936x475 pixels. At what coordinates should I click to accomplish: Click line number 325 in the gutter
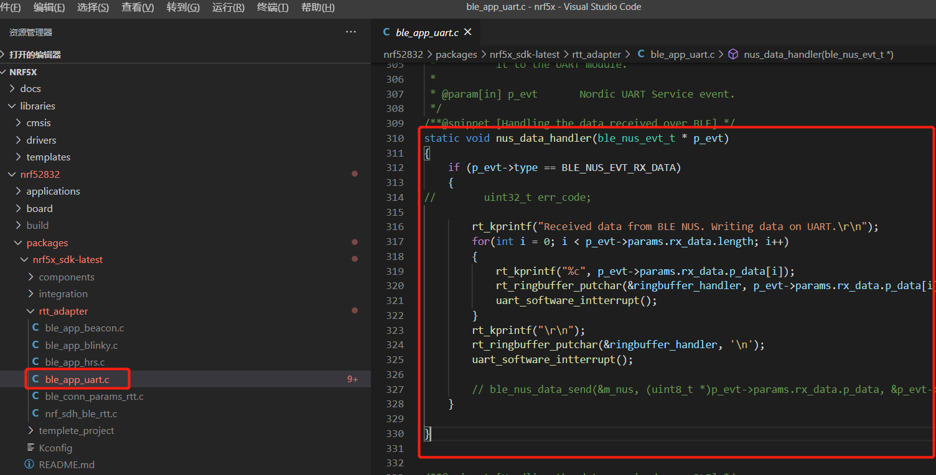pos(395,359)
